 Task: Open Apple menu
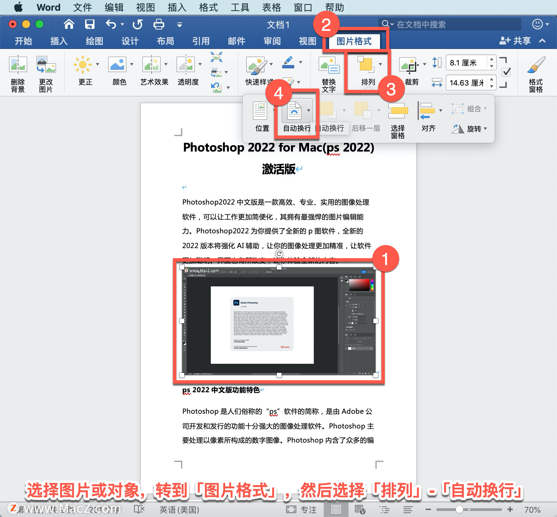point(18,7)
